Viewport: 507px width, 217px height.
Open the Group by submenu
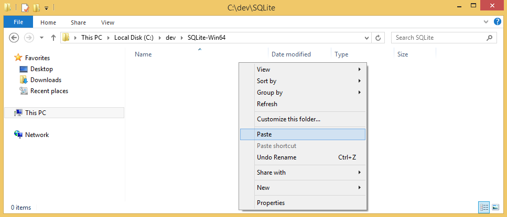303,93
